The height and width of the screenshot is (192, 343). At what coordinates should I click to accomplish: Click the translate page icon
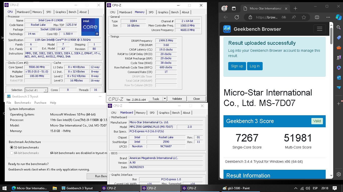pos(284,17)
